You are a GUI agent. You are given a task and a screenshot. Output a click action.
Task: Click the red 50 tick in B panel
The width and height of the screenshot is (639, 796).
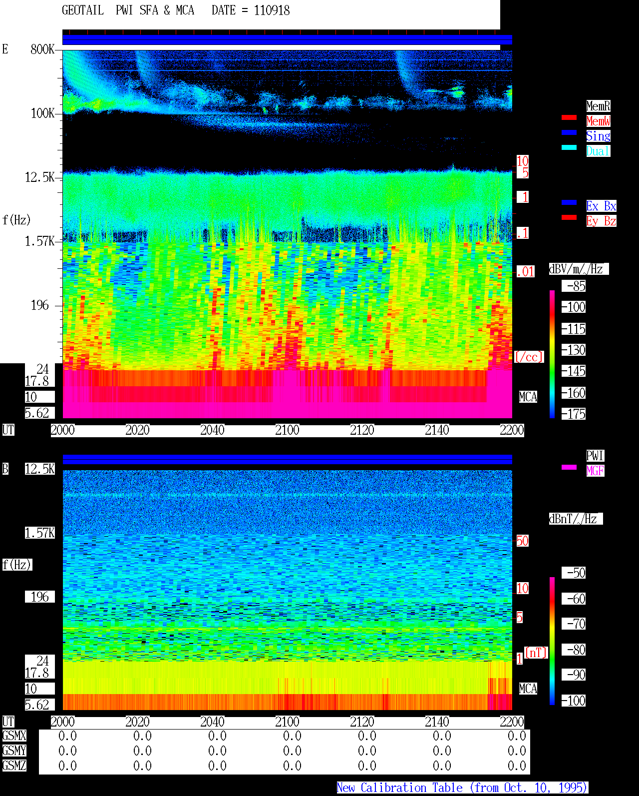[522, 541]
